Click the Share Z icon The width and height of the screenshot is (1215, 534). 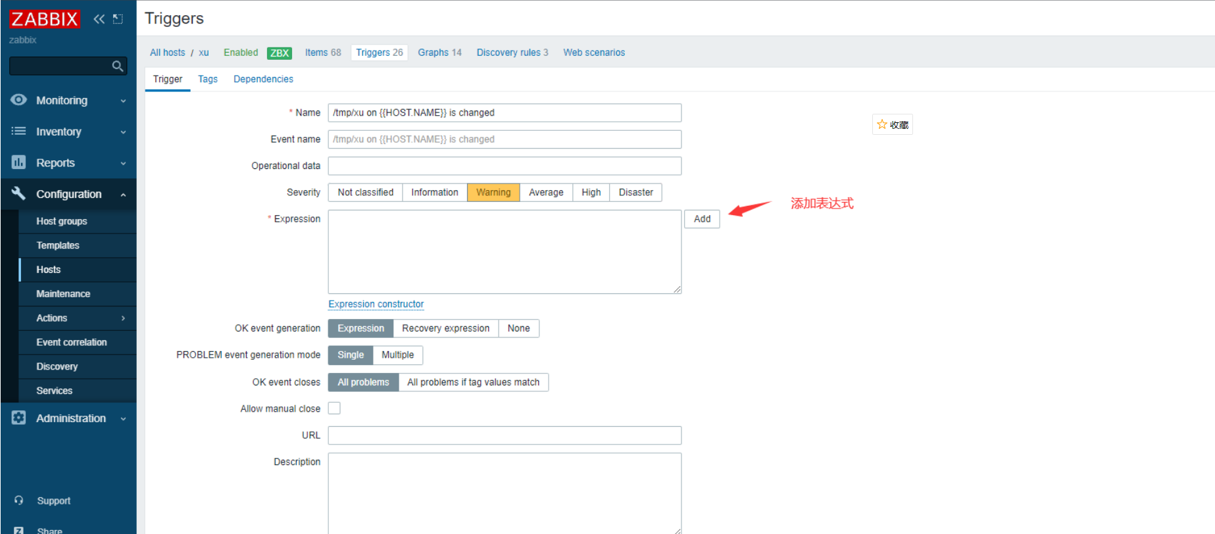click(19, 530)
